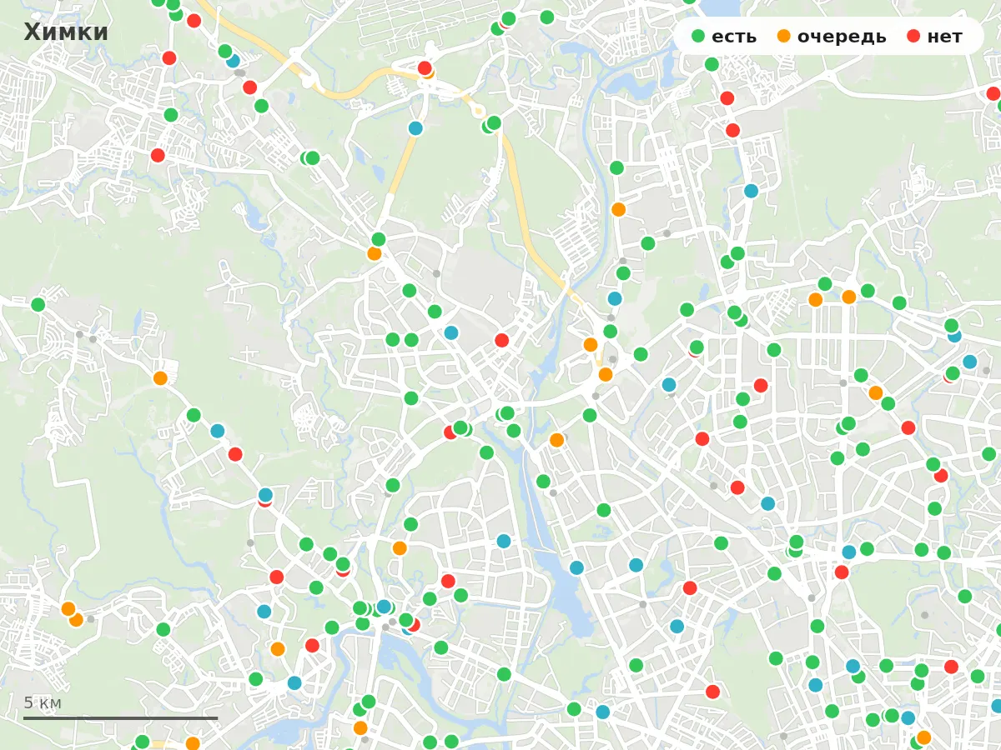Select the blue marker on the yellow highway spur
Viewport: 1001px width, 750px height.
pyautogui.click(x=415, y=128)
